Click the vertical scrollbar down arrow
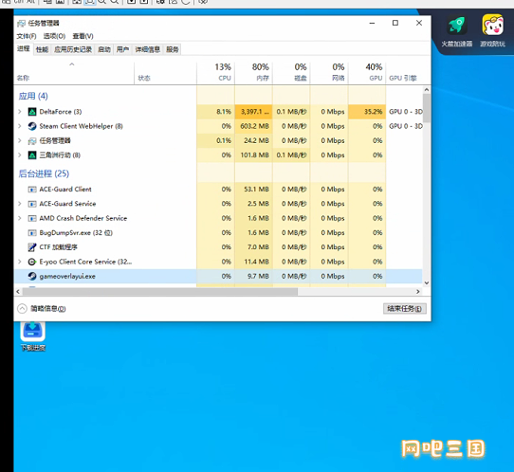 tap(427, 283)
